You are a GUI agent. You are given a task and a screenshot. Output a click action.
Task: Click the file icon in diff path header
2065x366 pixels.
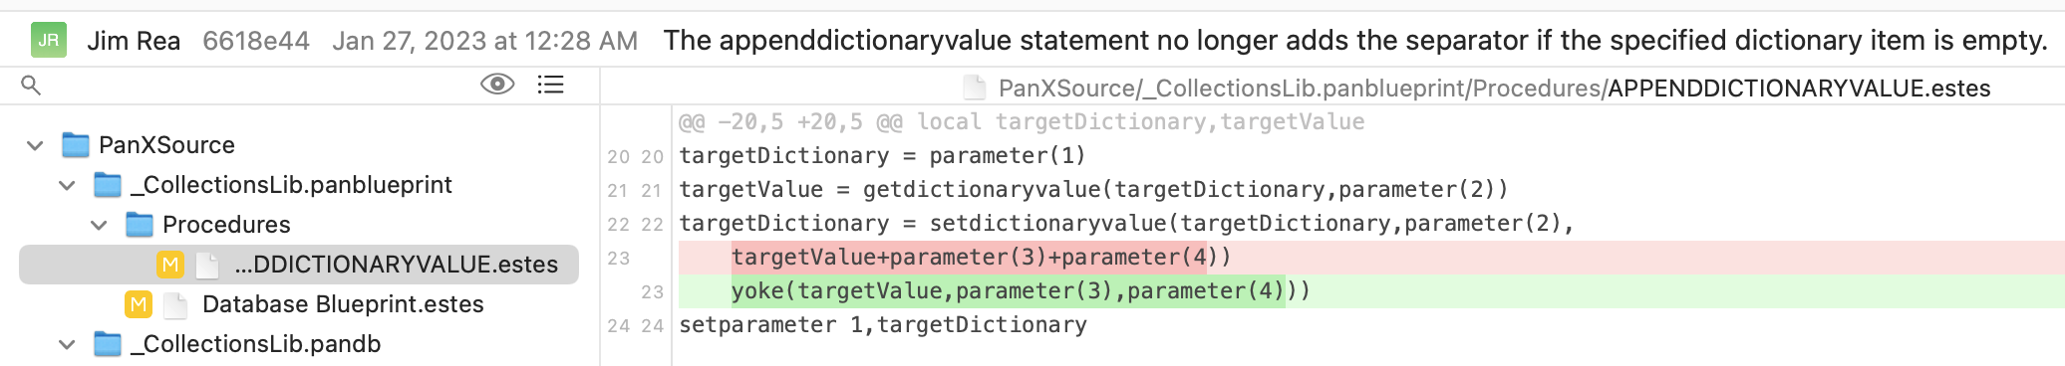click(975, 89)
